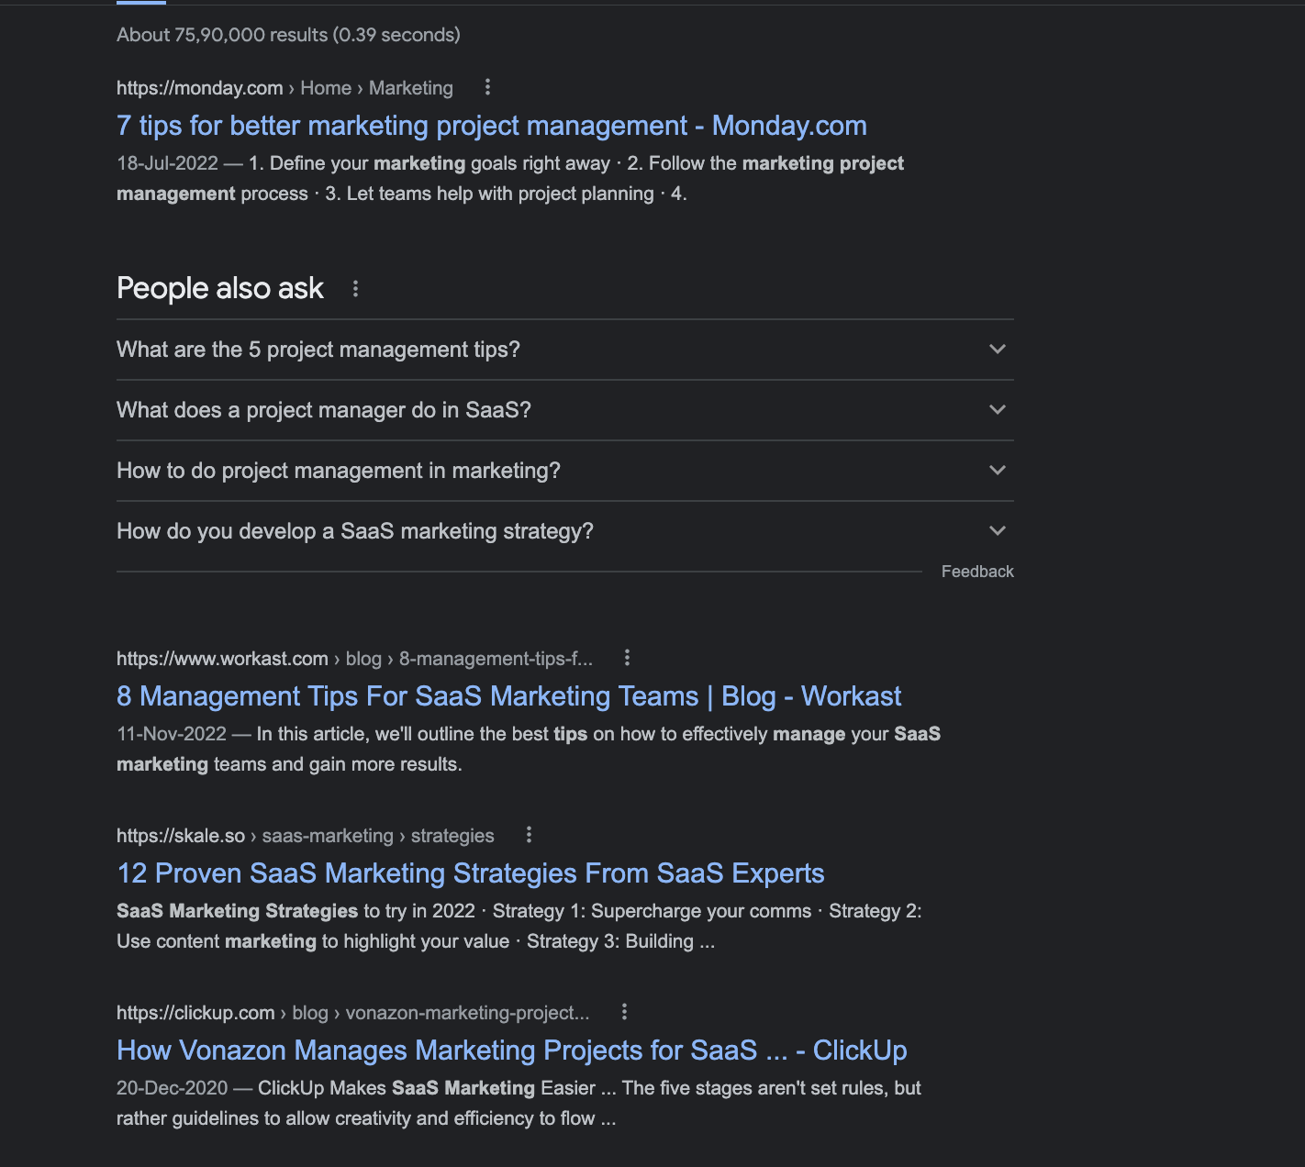The width and height of the screenshot is (1305, 1167).
Task: Expand "How do you develop a SaaS marketing strategy?" chevron
Action: click(998, 531)
